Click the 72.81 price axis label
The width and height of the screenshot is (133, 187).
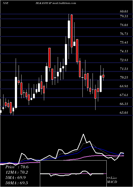tap(124, 60)
